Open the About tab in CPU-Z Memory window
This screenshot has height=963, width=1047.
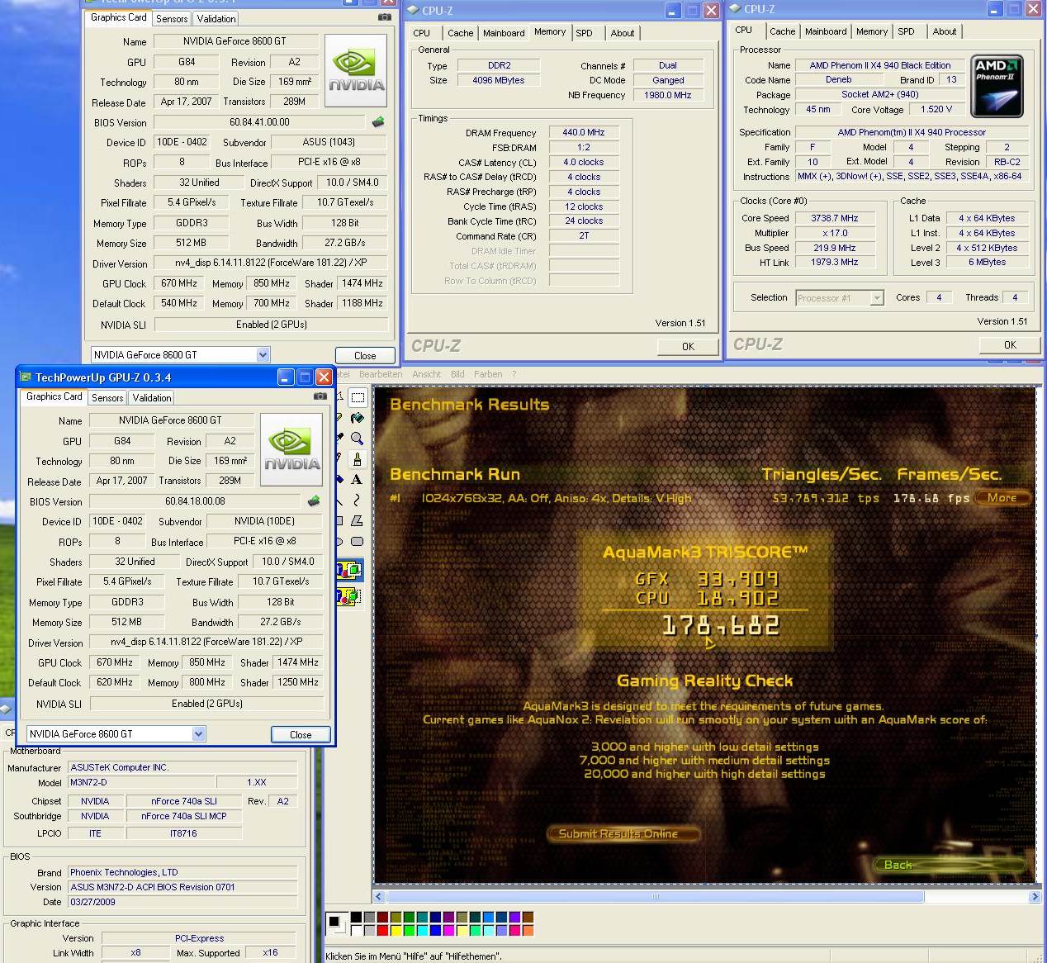[x=623, y=33]
